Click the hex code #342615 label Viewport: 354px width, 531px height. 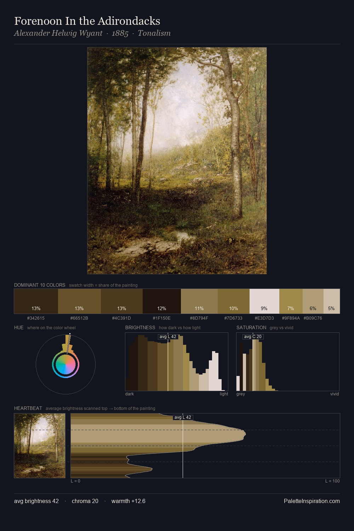(x=36, y=318)
